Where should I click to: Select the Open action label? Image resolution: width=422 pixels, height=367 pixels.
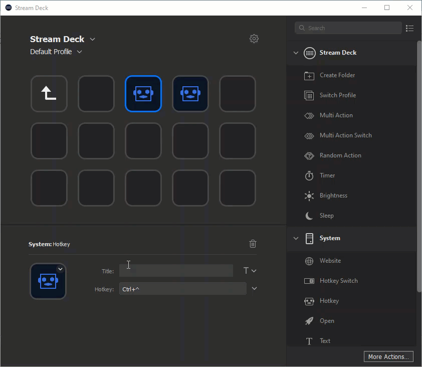click(327, 321)
